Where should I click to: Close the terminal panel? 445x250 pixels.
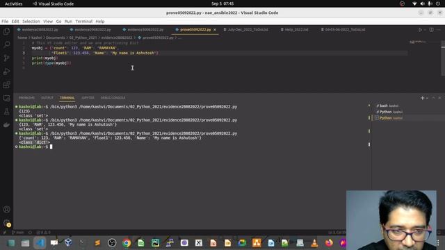pyautogui.click(x=439, y=98)
